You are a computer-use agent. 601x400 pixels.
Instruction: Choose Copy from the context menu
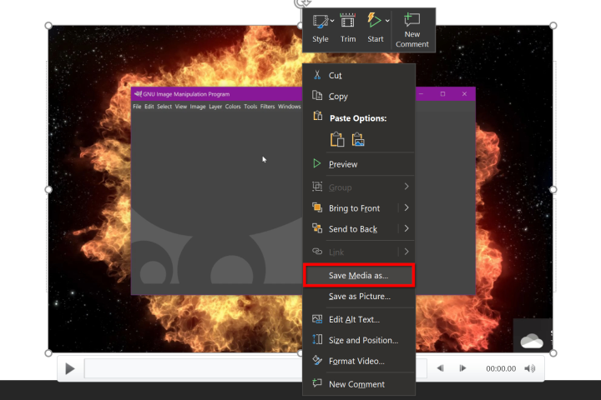pos(358,96)
